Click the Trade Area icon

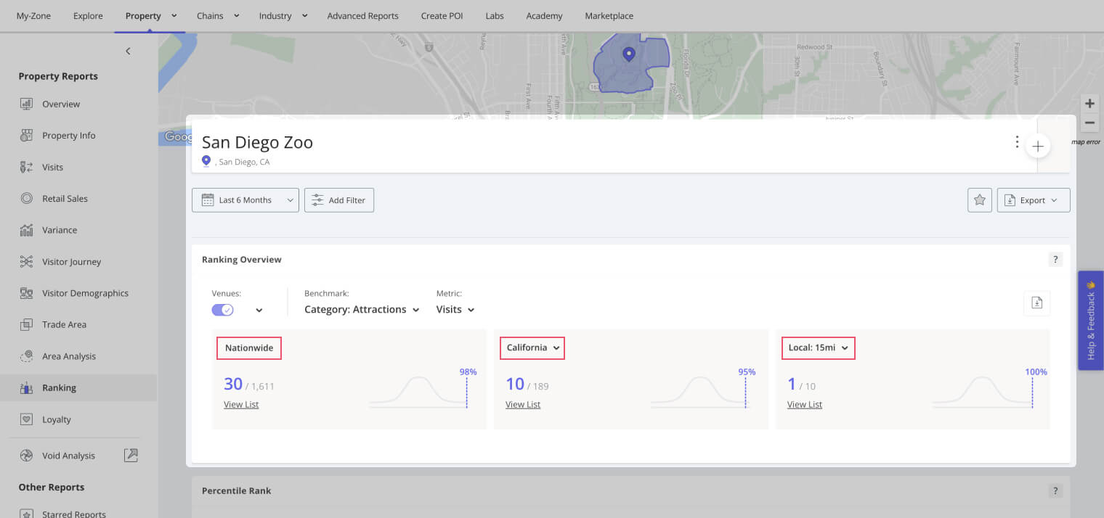pos(26,324)
